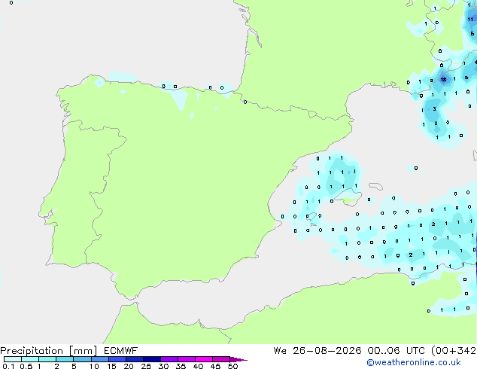Open the weatheronline.co.uk copyright link
Image resolution: width=477 pixels, height=369 pixels.
(414, 362)
